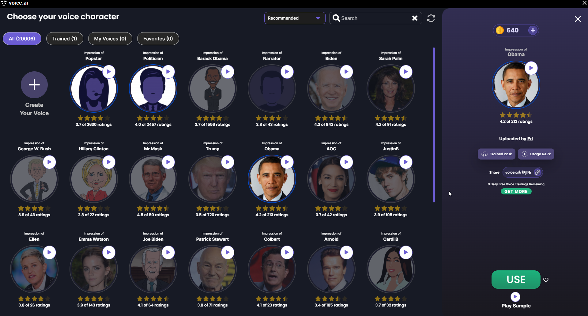Click the '3.5 of 720 ratings' text

coord(213,215)
